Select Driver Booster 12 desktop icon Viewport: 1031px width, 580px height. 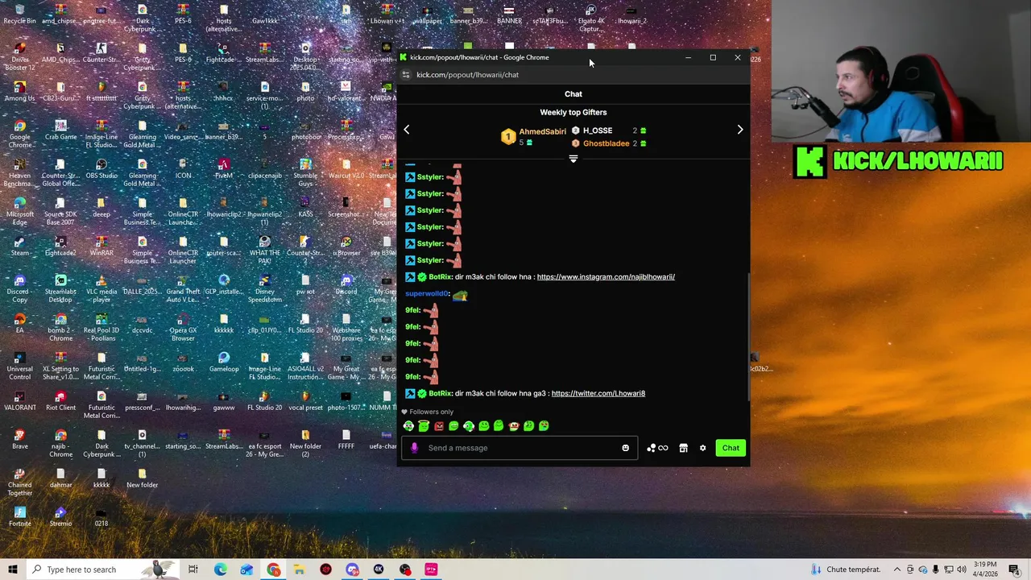pos(19,56)
